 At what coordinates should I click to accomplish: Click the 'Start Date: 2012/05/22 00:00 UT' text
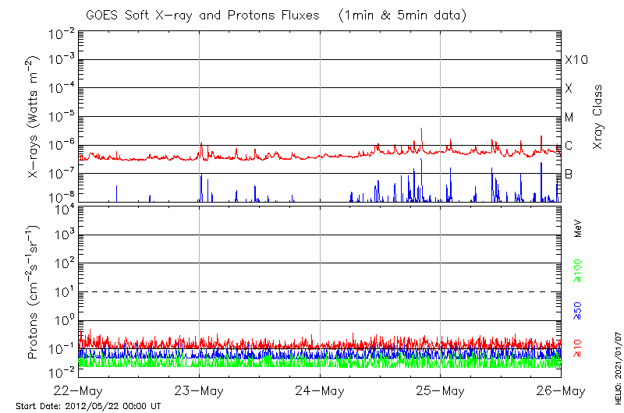[88, 406]
